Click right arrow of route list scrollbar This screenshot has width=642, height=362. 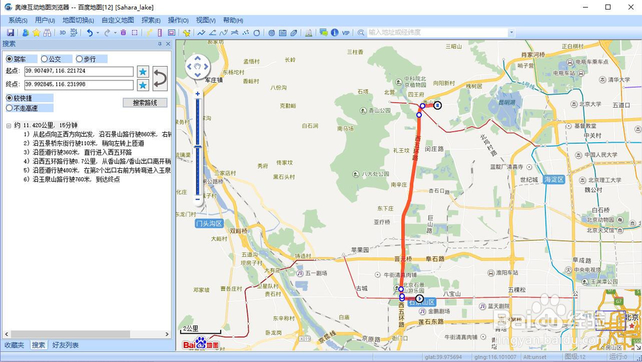167,334
